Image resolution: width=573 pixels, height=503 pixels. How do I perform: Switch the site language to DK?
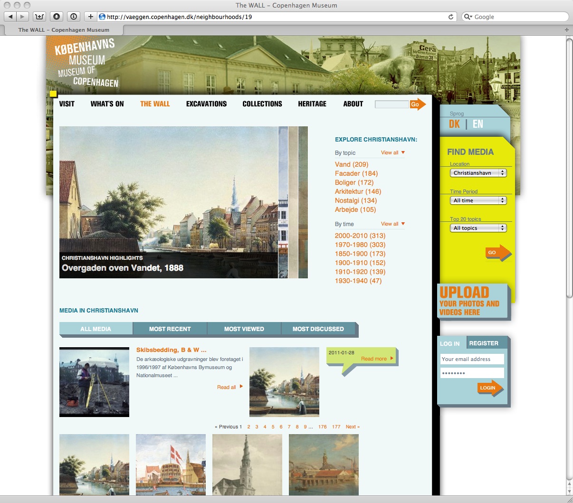pos(454,124)
